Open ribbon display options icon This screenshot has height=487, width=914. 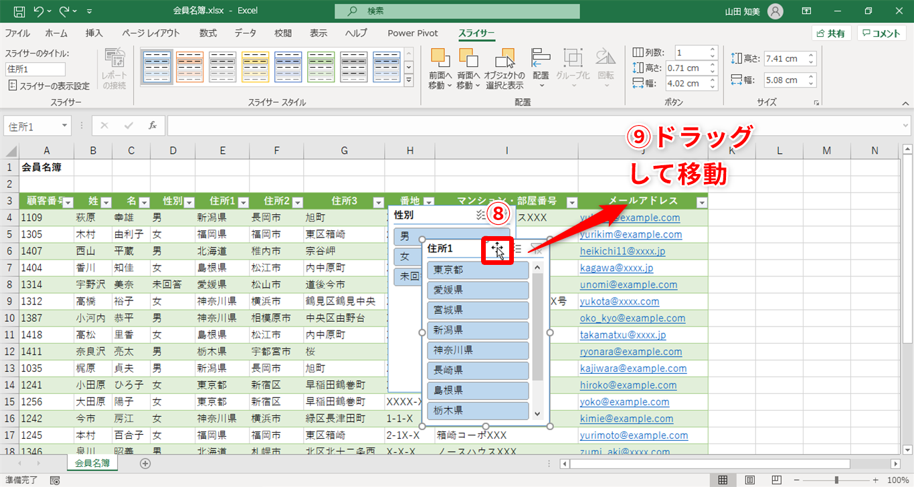click(807, 11)
